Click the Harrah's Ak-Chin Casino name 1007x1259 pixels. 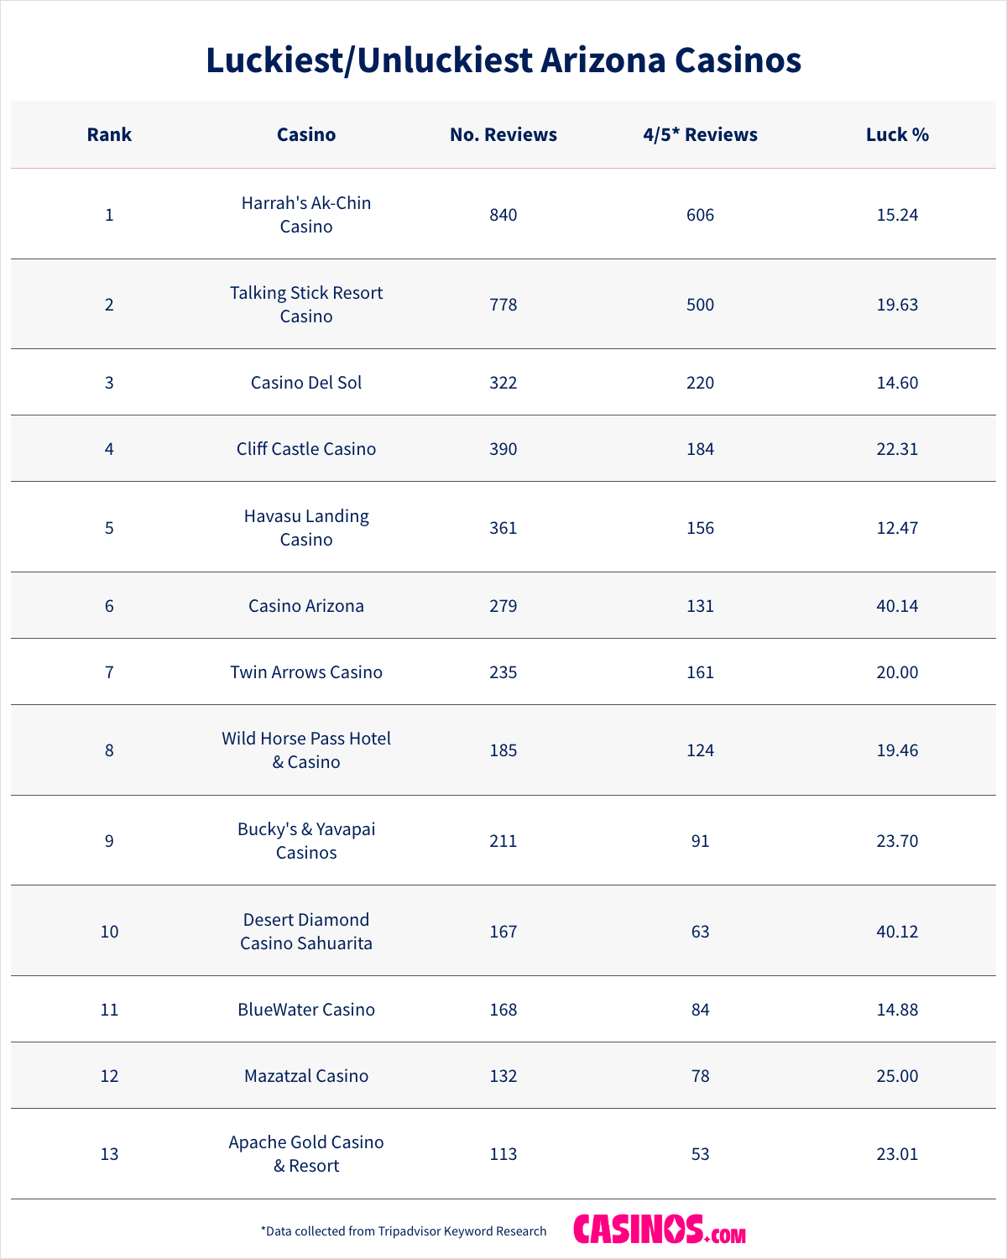tap(306, 215)
